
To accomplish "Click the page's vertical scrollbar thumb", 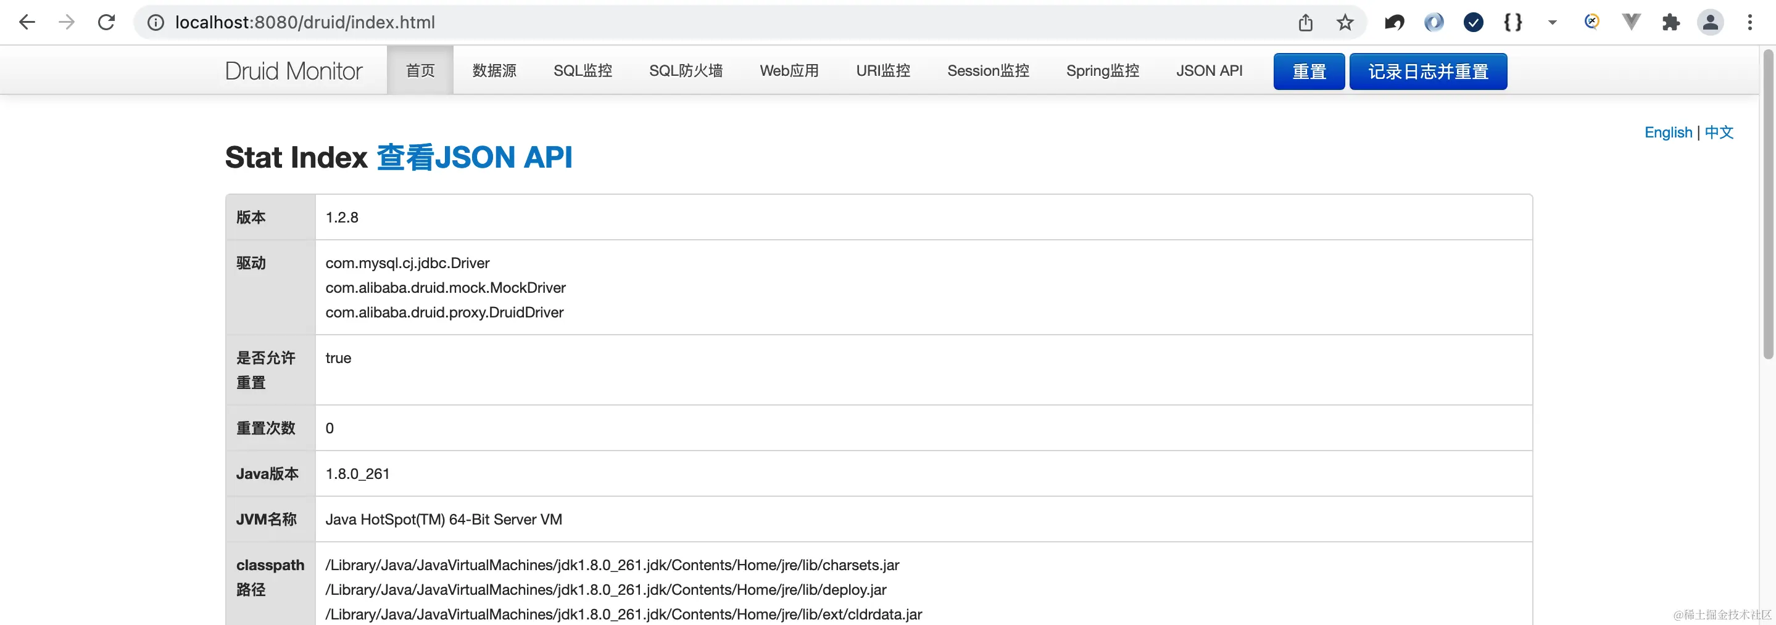I will click(x=1769, y=204).
